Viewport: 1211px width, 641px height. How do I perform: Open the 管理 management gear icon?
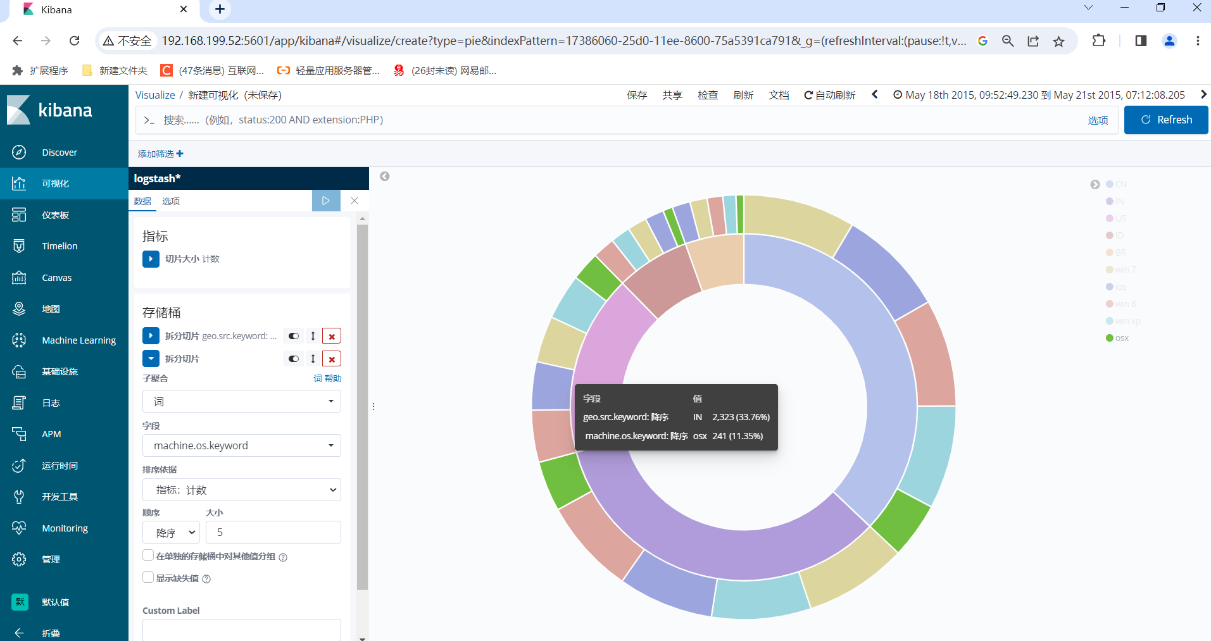[x=19, y=559]
